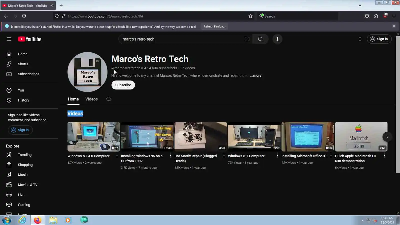Image resolution: width=400 pixels, height=225 pixels.
Task: Show next videos with the carousel arrow
Action: 387,137
